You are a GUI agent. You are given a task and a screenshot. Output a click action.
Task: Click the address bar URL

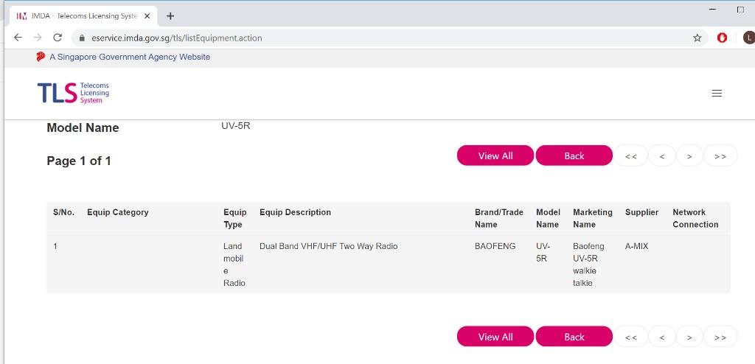pyautogui.click(x=177, y=38)
